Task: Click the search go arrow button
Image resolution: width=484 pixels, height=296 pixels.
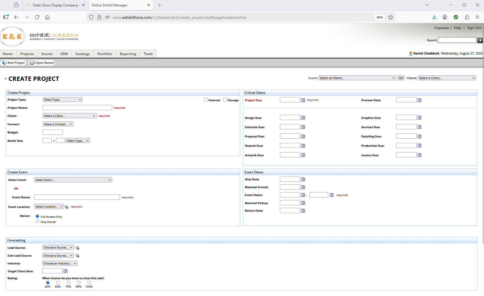Action: tap(480, 40)
